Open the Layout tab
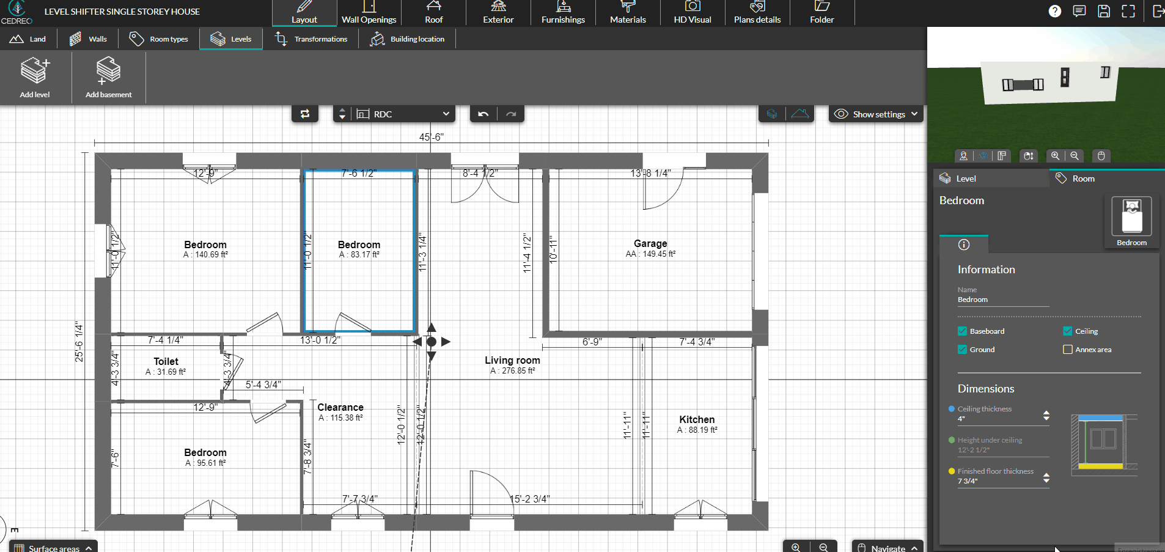1165x552 pixels. [x=304, y=13]
